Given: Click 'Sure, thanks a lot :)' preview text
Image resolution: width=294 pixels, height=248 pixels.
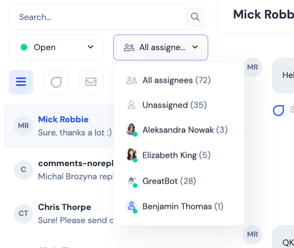Looking at the screenshot, I should (75, 133).
